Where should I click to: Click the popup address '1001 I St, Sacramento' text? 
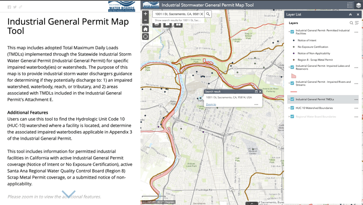(229, 97)
